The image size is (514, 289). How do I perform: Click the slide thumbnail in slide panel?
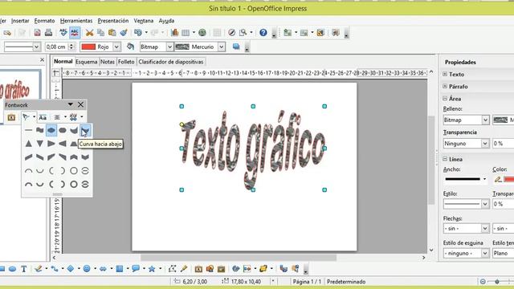pyautogui.click(x=20, y=85)
